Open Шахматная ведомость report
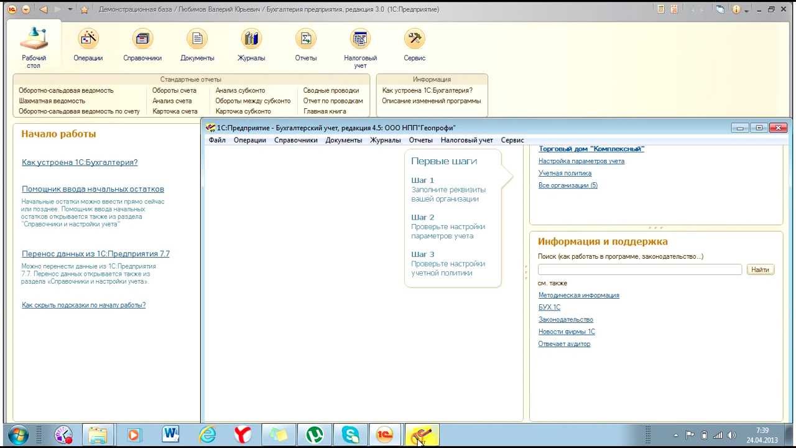This screenshot has height=448, width=796. click(x=52, y=101)
